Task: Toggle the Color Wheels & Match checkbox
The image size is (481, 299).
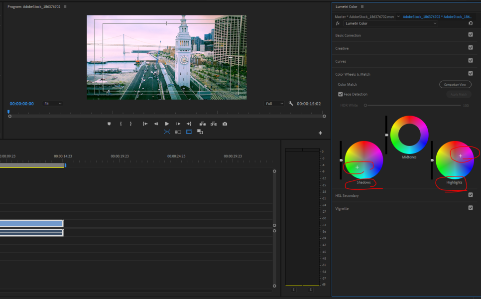Action: pyautogui.click(x=471, y=73)
